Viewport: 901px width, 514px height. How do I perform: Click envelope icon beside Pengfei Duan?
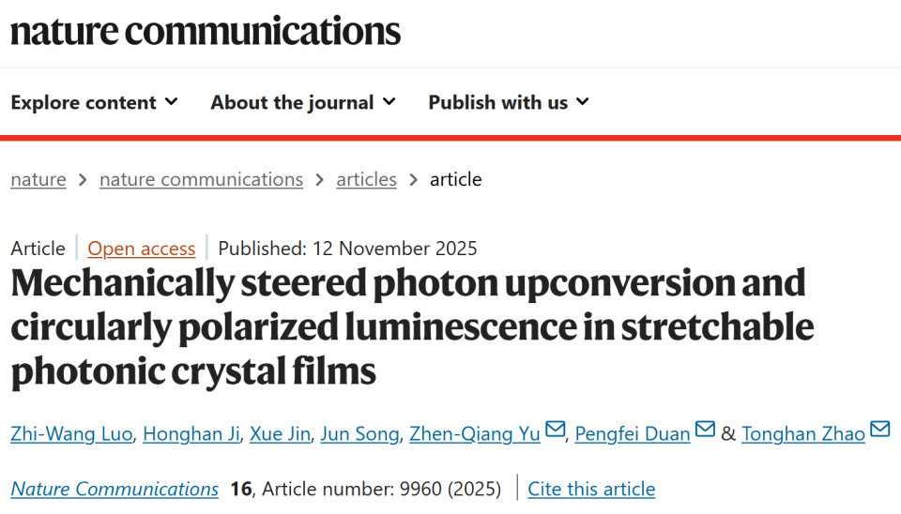tap(705, 431)
